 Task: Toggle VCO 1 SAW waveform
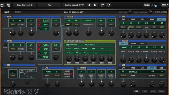point(39,25)
